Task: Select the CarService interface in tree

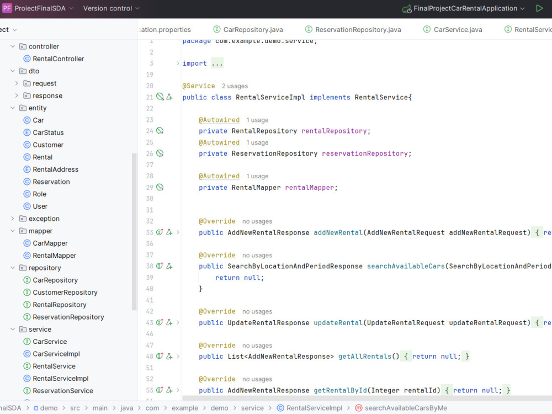Action: click(45, 342)
